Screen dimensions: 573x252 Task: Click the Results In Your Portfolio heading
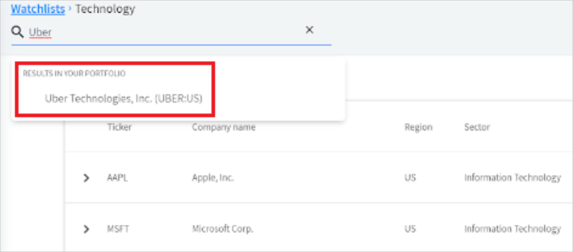[x=74, y=73]
